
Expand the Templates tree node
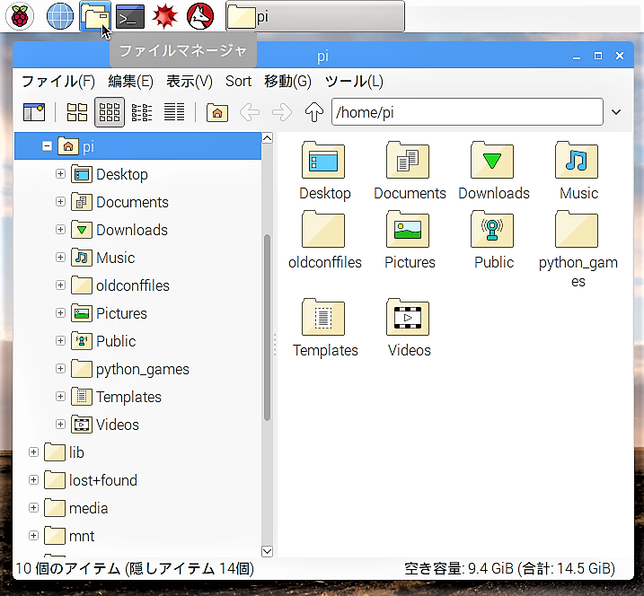coord(60,397)
